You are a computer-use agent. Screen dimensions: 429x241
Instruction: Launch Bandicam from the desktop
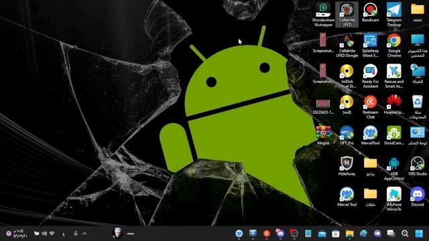coord(370,12)
